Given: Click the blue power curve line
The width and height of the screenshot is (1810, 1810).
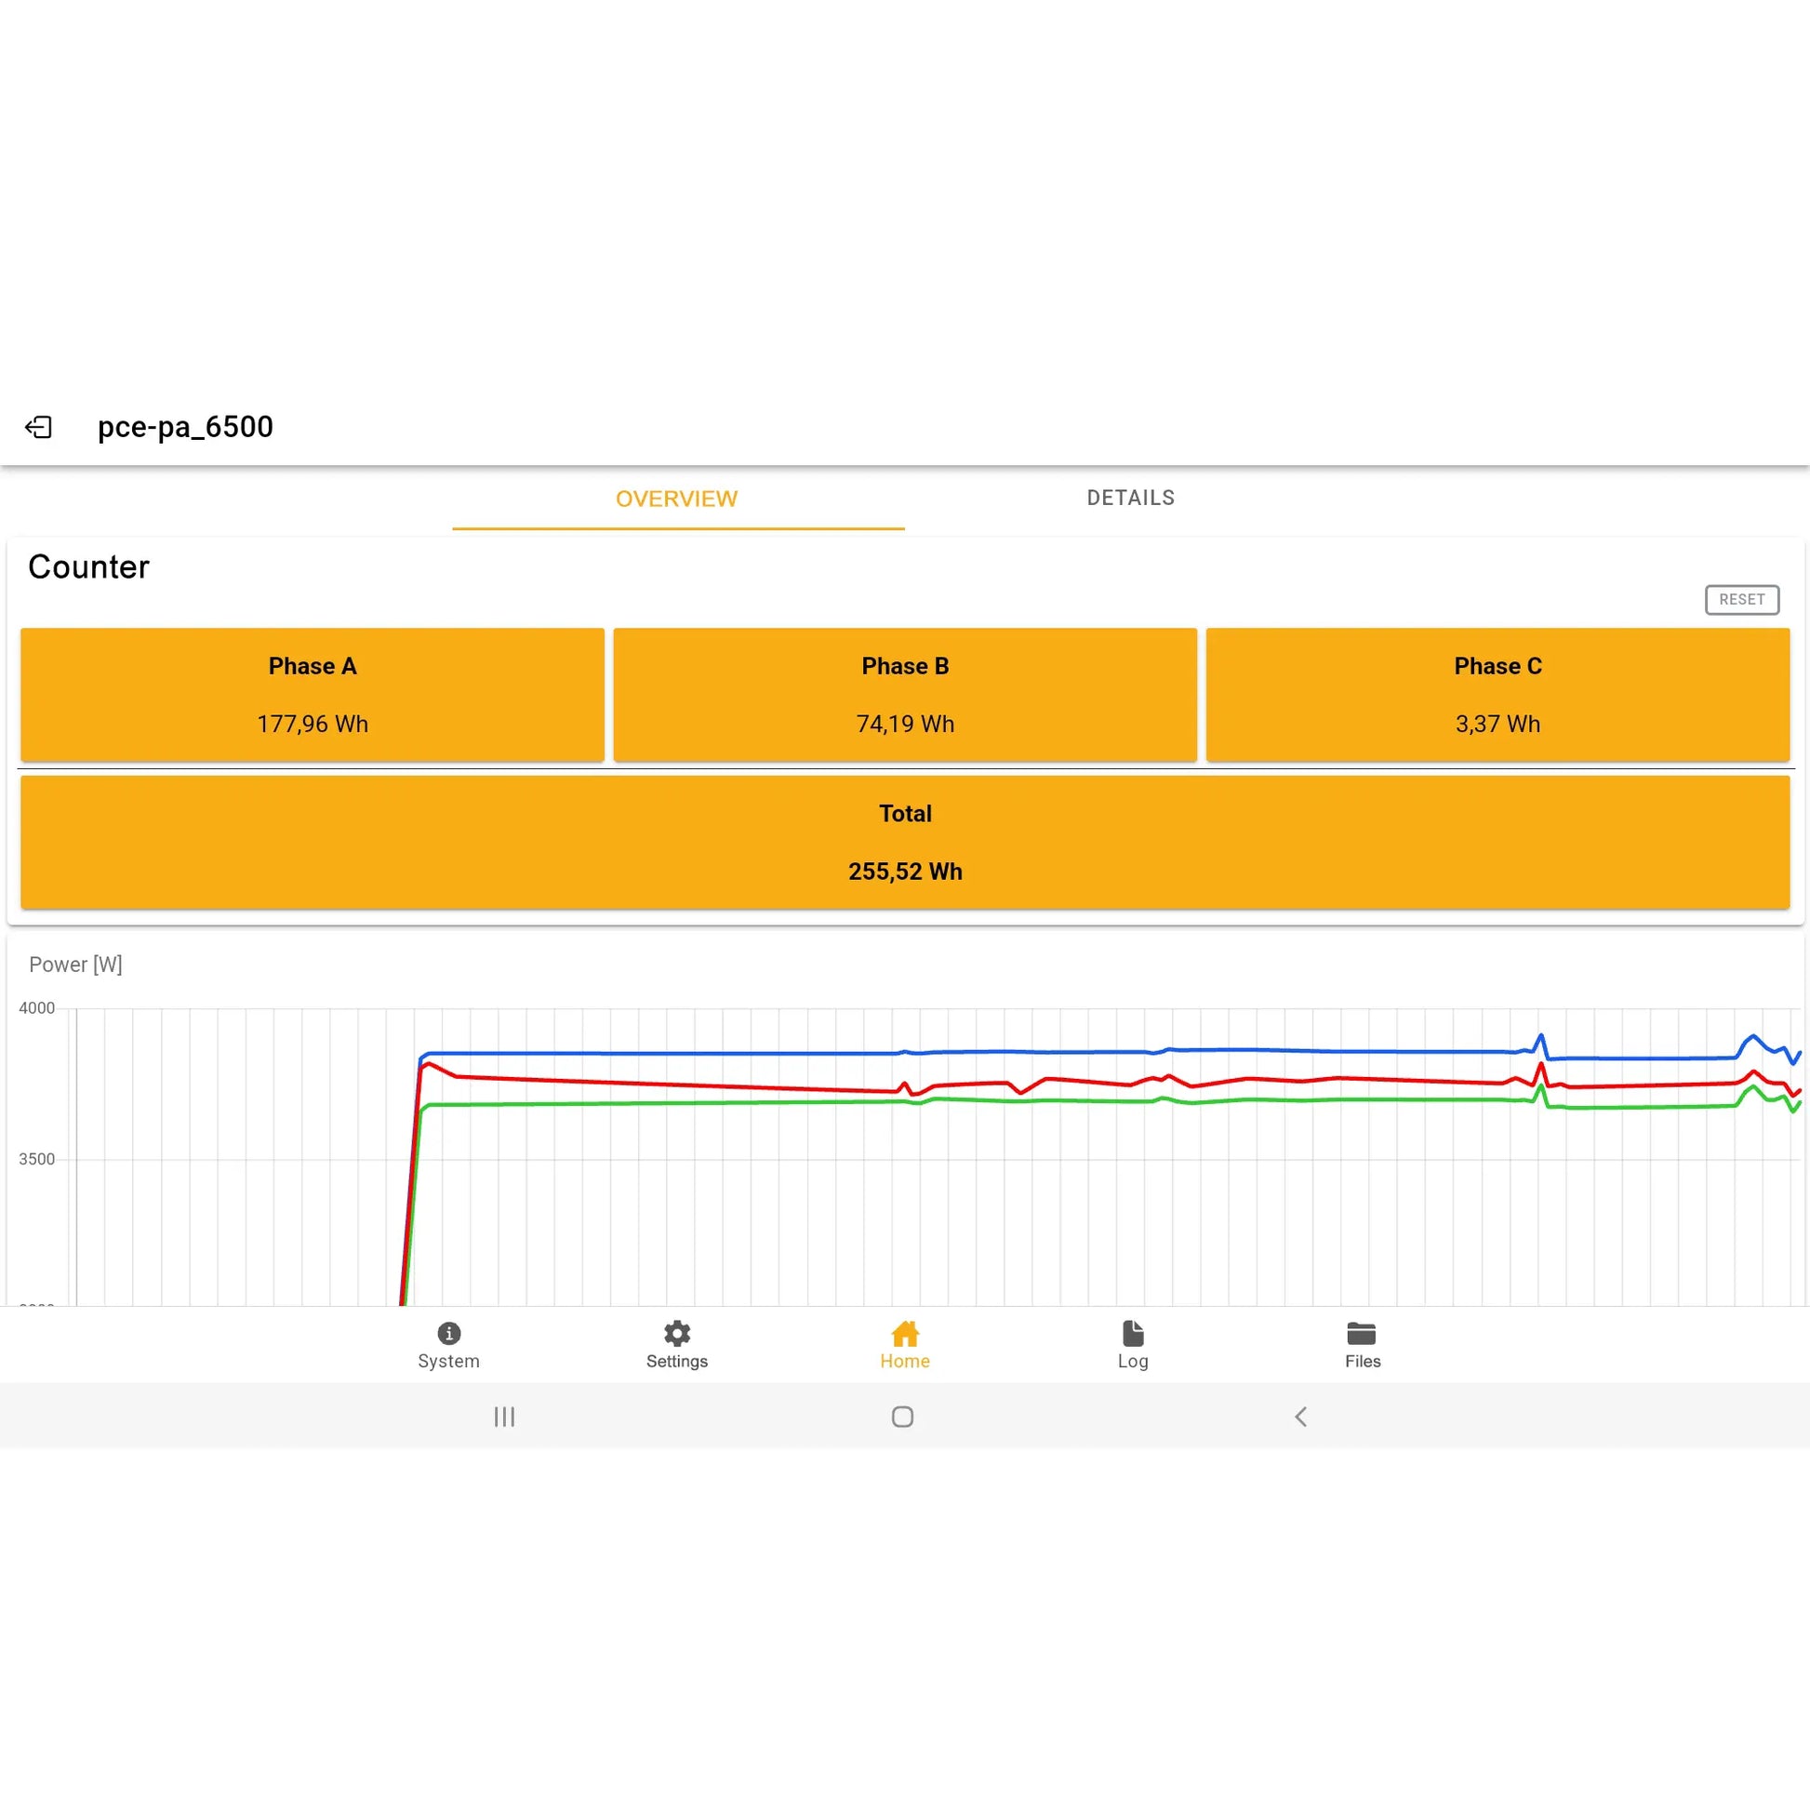Looking at the screenshot, I should coord(656,1053).
